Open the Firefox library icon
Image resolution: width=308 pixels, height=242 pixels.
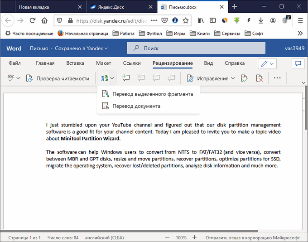201,20
